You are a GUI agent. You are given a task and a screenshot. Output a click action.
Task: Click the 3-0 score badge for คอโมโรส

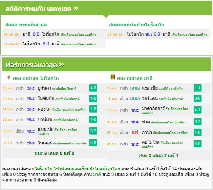197,144
